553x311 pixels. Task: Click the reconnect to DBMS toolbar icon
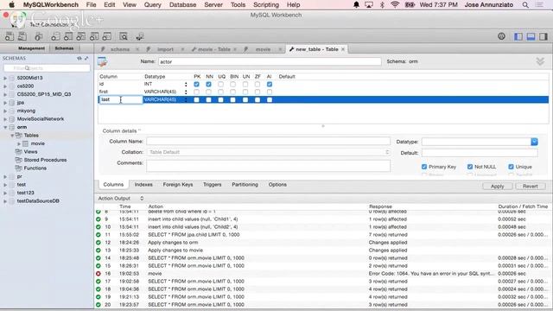pos(140,36)
